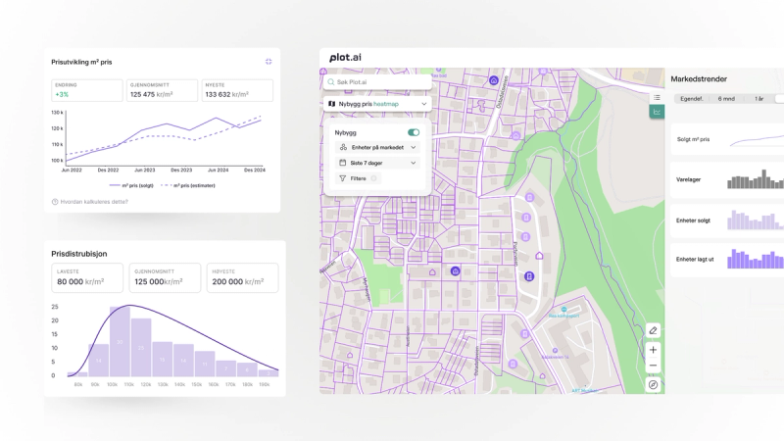Click the calendar icon beside Siste 7 dager
Screen dimensions: 784x441
pos(343,163)
